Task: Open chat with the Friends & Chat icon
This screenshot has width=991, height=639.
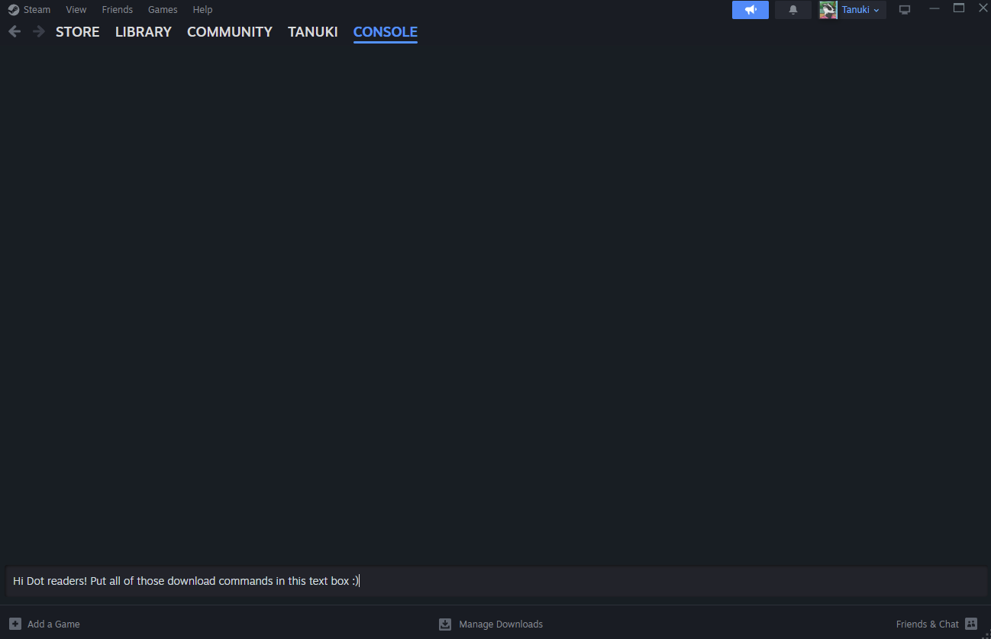Action: (x=970, y=624)
